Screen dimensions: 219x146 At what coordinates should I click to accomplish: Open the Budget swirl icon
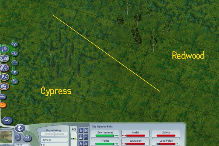click(x=81, y=143)
